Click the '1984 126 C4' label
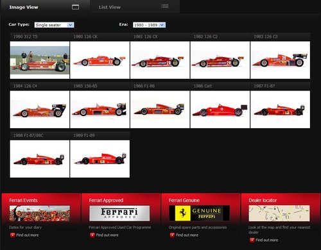Viewport: 321px width, 250px height. coord(25,86)
